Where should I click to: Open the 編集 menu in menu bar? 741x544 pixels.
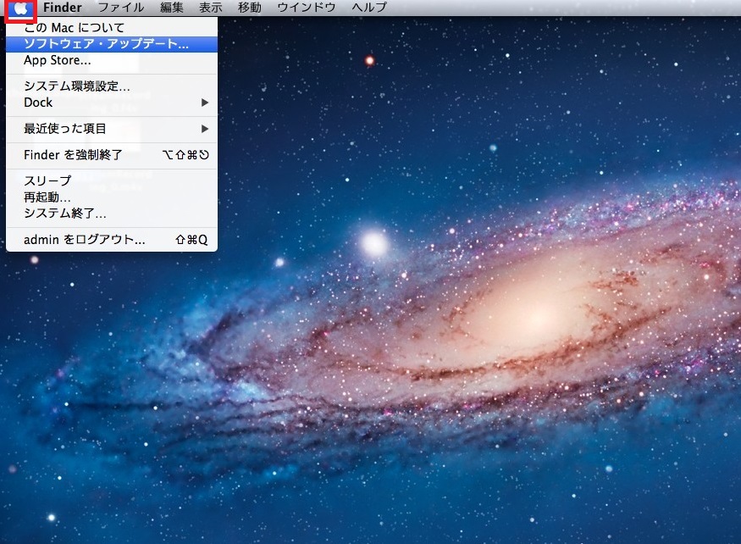[x=172, y=8]
